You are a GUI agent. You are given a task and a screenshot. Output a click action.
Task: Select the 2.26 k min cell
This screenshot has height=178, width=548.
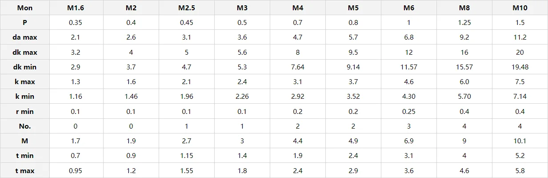242,97
